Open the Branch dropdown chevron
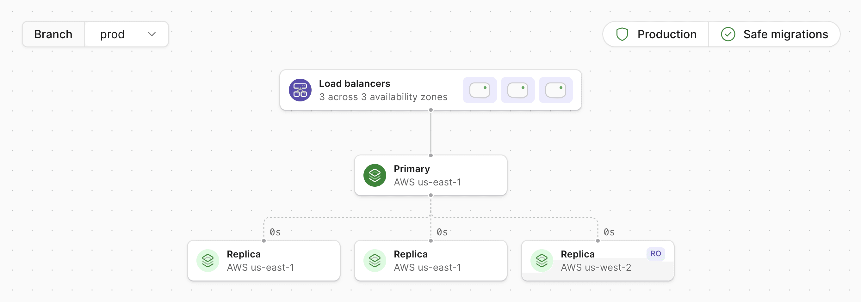This screenshot has width=861, height=302. [x=152, y=34]
